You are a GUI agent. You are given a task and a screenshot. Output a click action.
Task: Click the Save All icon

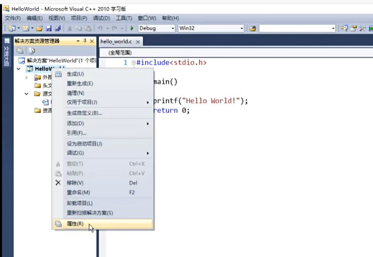(58, 28)
